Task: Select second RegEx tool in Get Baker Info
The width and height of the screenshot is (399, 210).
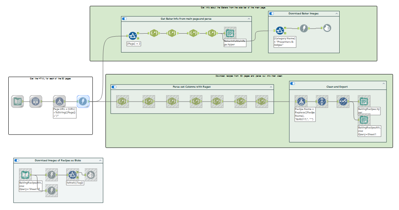Action: point(172,33)
